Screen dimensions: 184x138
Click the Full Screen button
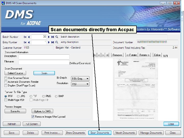32,124
